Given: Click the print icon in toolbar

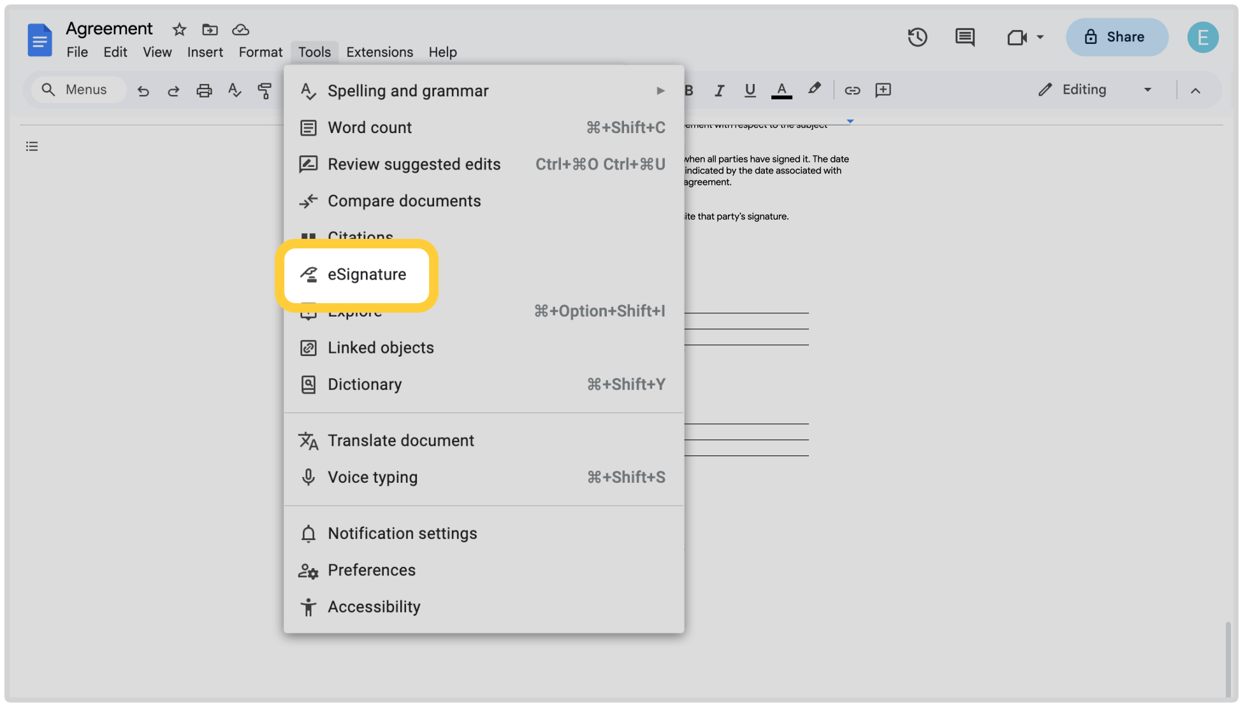Looking at the screenshot, I should 204,90.
